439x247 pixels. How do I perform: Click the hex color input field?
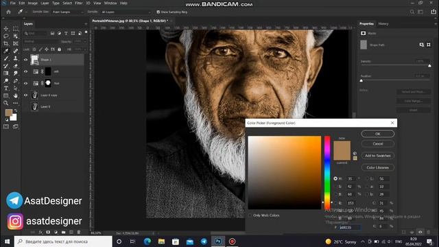point(349,227)
